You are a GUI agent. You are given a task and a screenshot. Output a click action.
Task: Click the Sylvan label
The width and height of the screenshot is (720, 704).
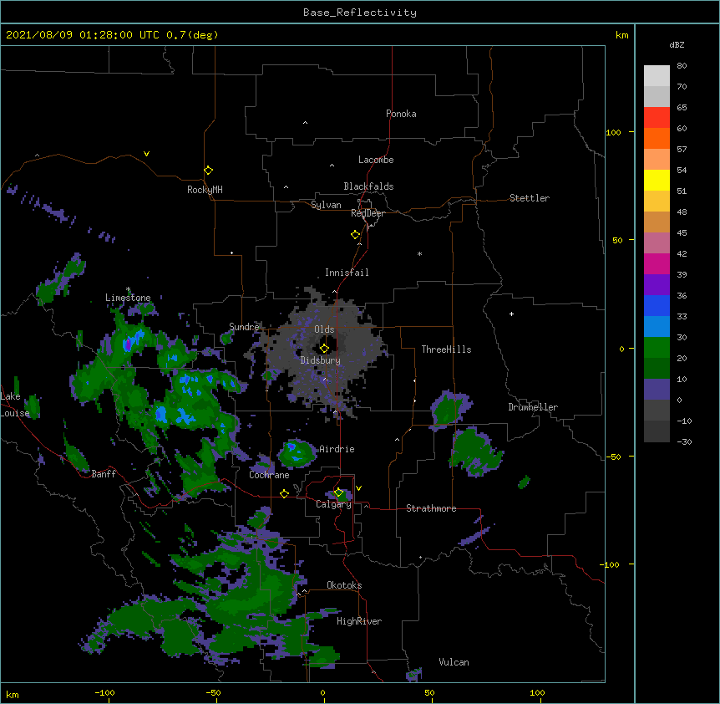[326, 205]
